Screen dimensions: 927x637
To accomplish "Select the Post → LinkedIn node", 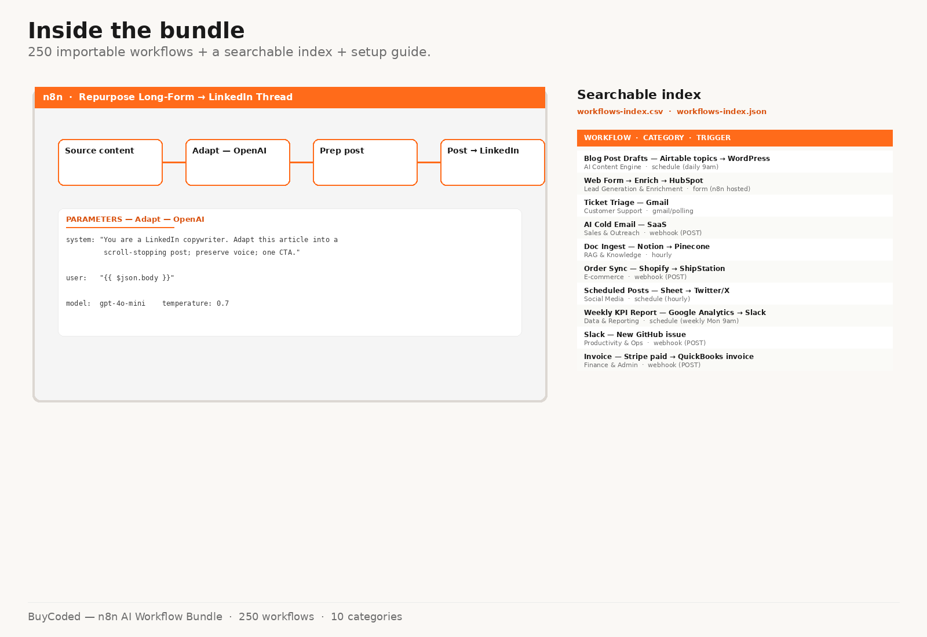I will tap(492, 162).
